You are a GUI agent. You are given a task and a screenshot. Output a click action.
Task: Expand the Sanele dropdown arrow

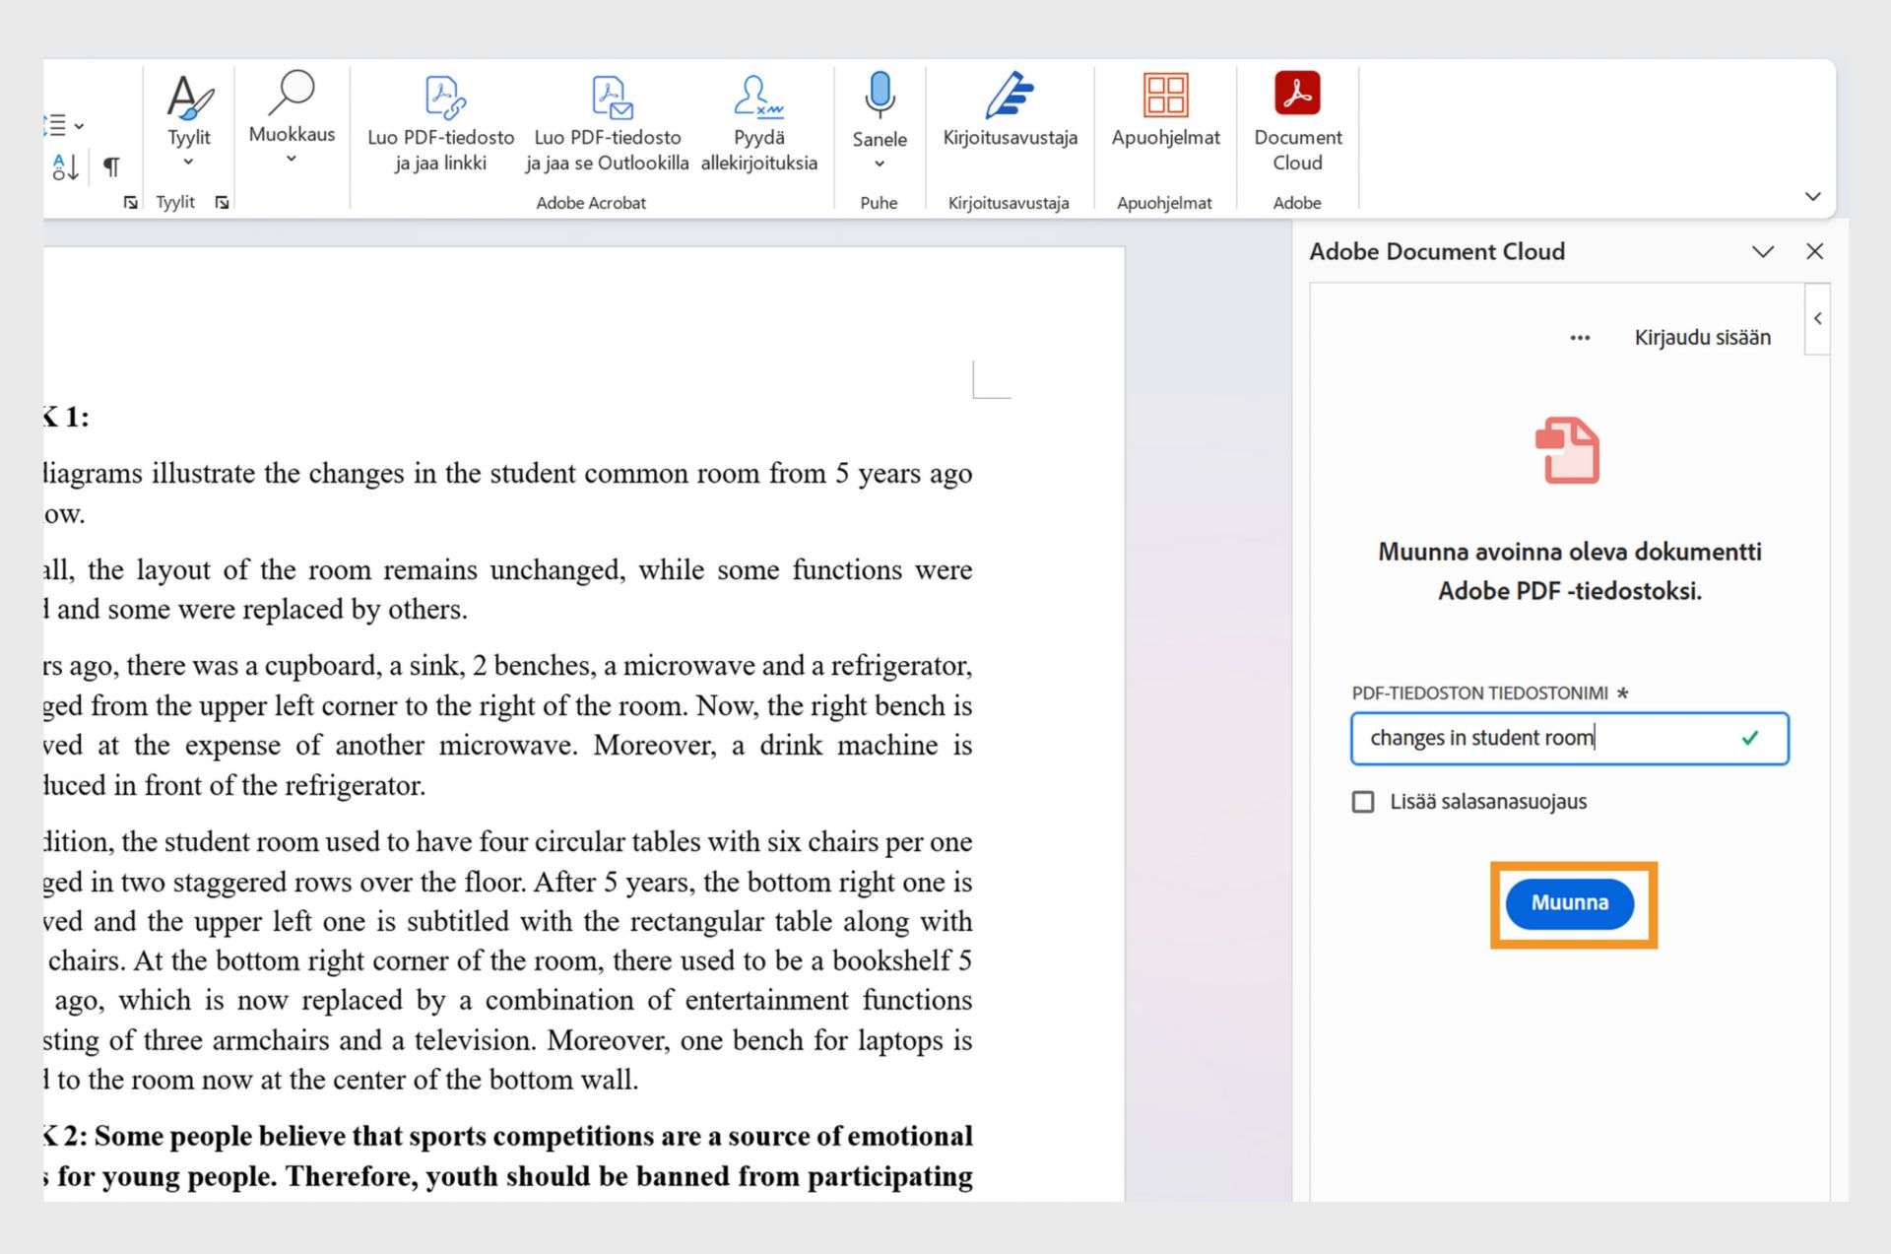pyautogui.click(x=880, y=164)
